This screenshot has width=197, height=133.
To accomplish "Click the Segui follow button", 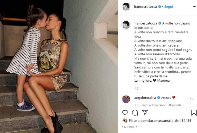I will pos(169,7).
